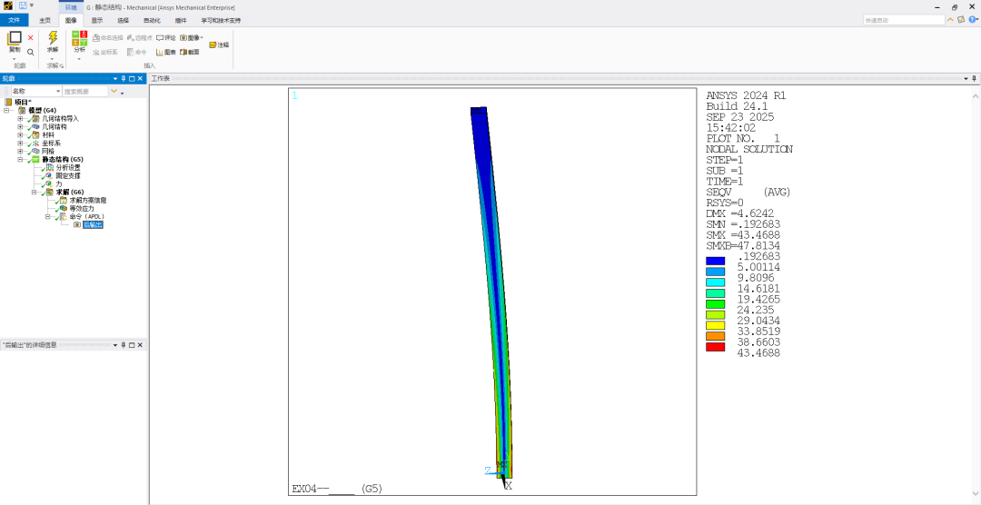This screenshot has width=981, height=505.
Task: Open the 文件 (File) menu
Action: pyautogui.click(x=14, y=19)
